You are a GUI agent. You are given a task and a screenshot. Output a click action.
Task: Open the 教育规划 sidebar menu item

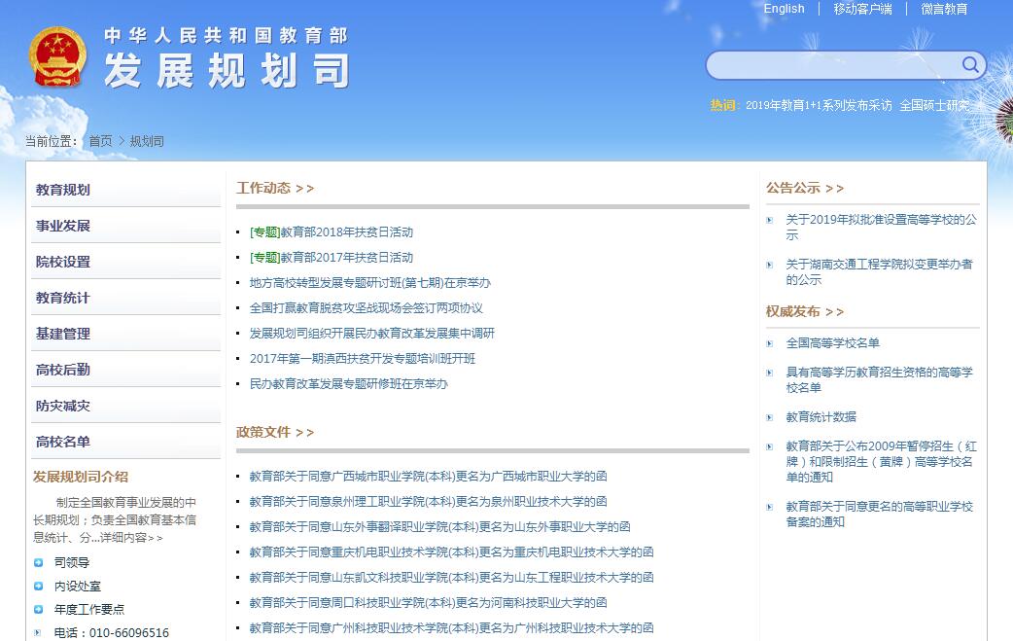coord(126,190)
